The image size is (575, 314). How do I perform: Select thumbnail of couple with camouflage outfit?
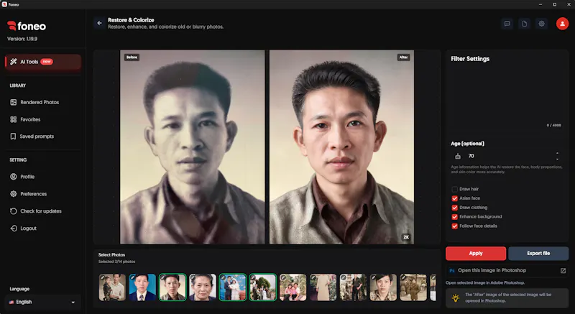click(112, 287)
